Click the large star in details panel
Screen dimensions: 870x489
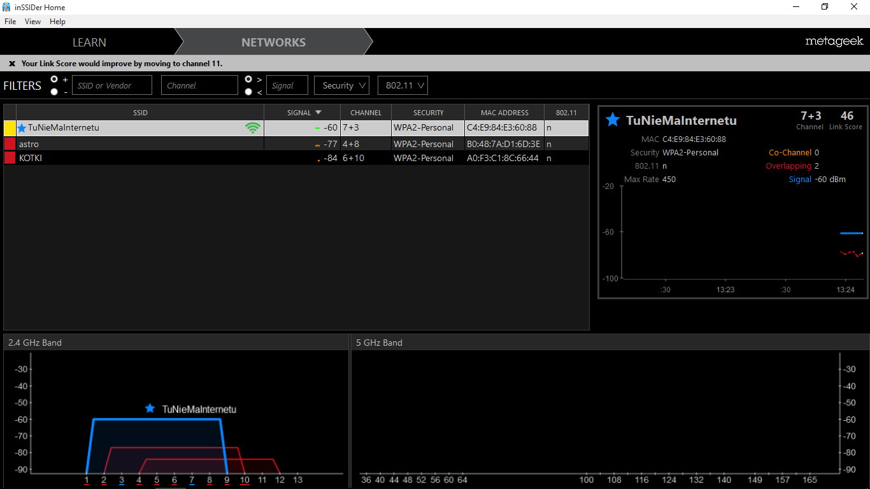(613, 120)
